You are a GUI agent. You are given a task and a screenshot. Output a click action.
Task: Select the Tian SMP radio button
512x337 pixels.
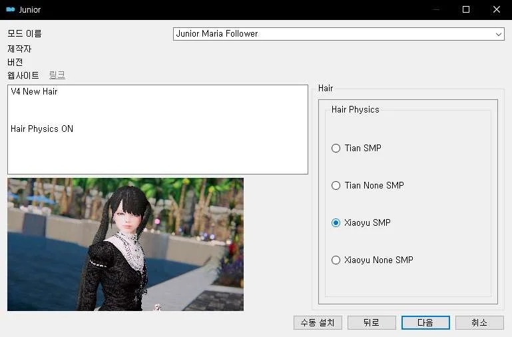pyautogui.click(x=336, y=149)
